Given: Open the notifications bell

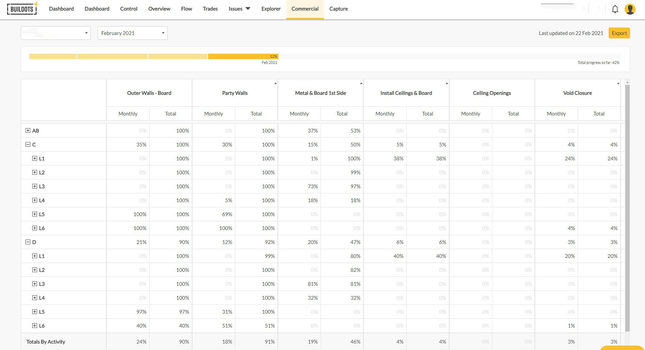Looking at the screenshot, I should (x=615, y=9).
